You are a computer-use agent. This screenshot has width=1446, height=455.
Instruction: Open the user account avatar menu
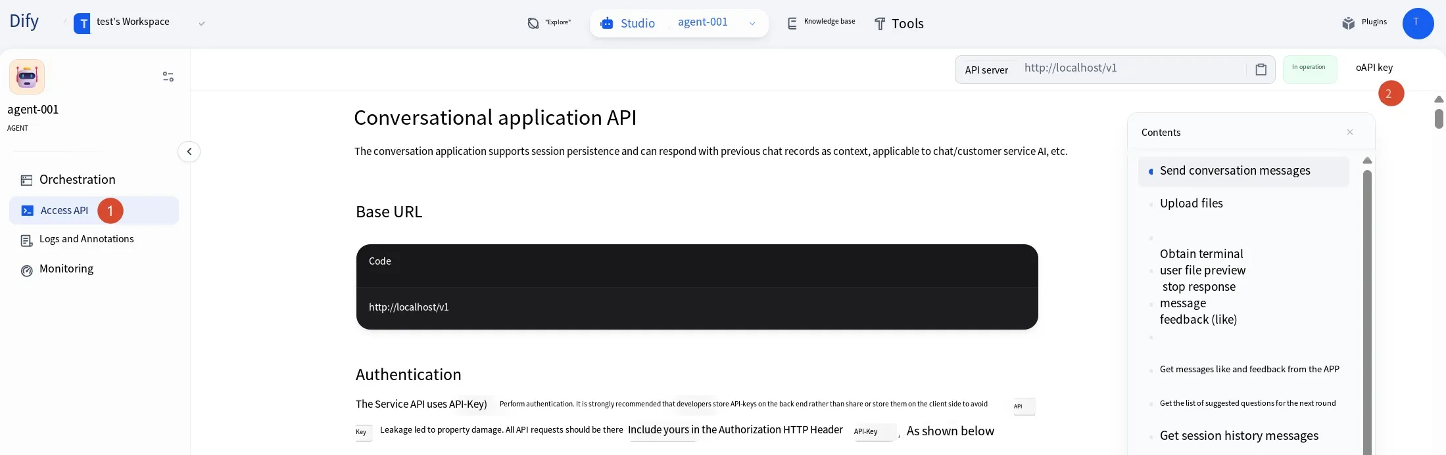pyautogui.click(x=1418, y=24)
